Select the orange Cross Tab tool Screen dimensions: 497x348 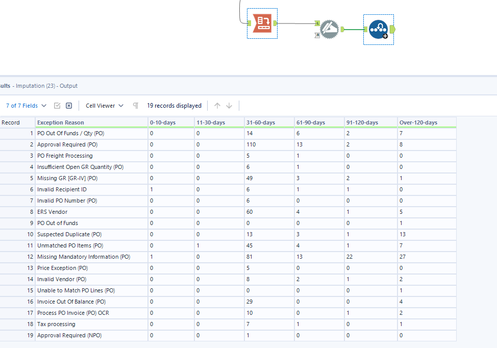coord(262,23)
